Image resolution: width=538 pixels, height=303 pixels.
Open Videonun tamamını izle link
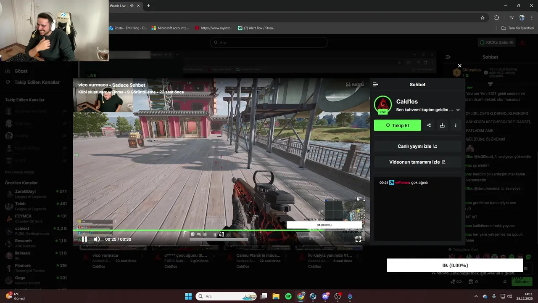(x=417, y=162)
